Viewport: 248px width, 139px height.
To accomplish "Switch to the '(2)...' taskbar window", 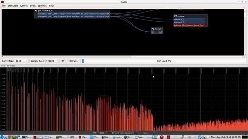I will pos(95,137).
